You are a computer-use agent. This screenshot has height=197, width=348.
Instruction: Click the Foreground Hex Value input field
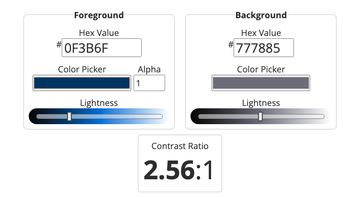point(101,48)
